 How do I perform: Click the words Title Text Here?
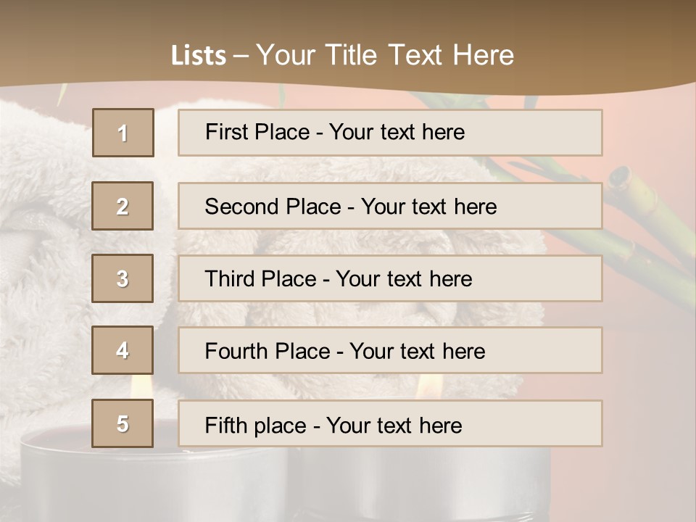point(420,55)
